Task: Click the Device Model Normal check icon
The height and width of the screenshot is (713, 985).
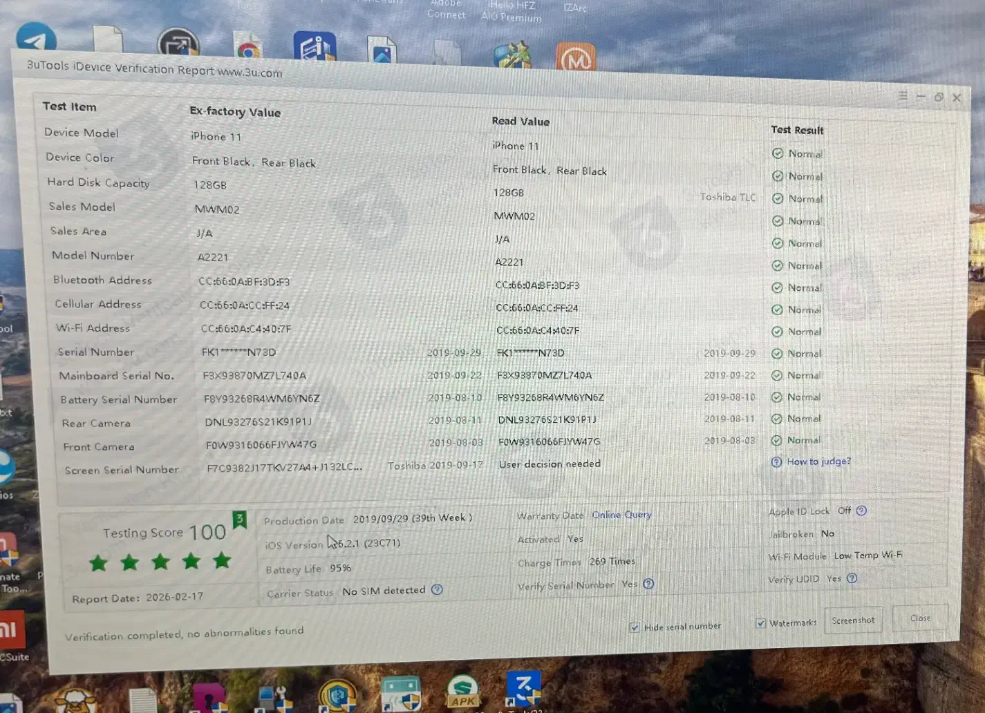Action: (778, 153)
